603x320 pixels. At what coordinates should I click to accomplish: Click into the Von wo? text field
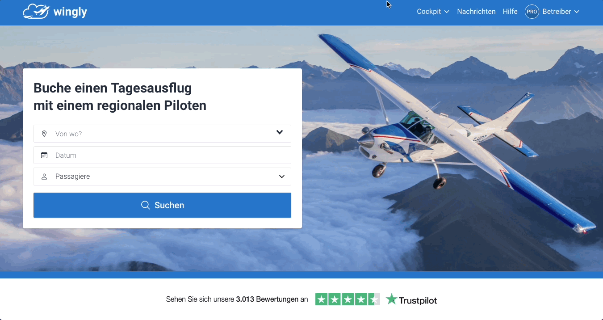pos(162,134)
